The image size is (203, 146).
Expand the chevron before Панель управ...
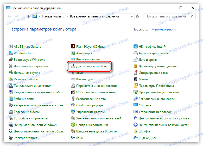click(x=39, y=17)
